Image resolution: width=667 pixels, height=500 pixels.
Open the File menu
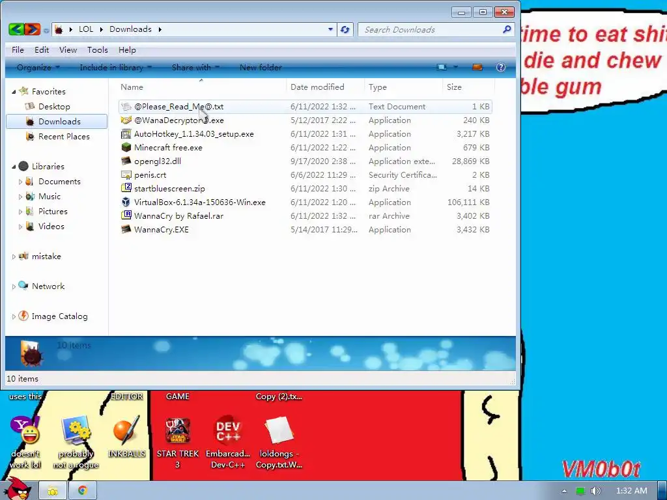[18, 49]
